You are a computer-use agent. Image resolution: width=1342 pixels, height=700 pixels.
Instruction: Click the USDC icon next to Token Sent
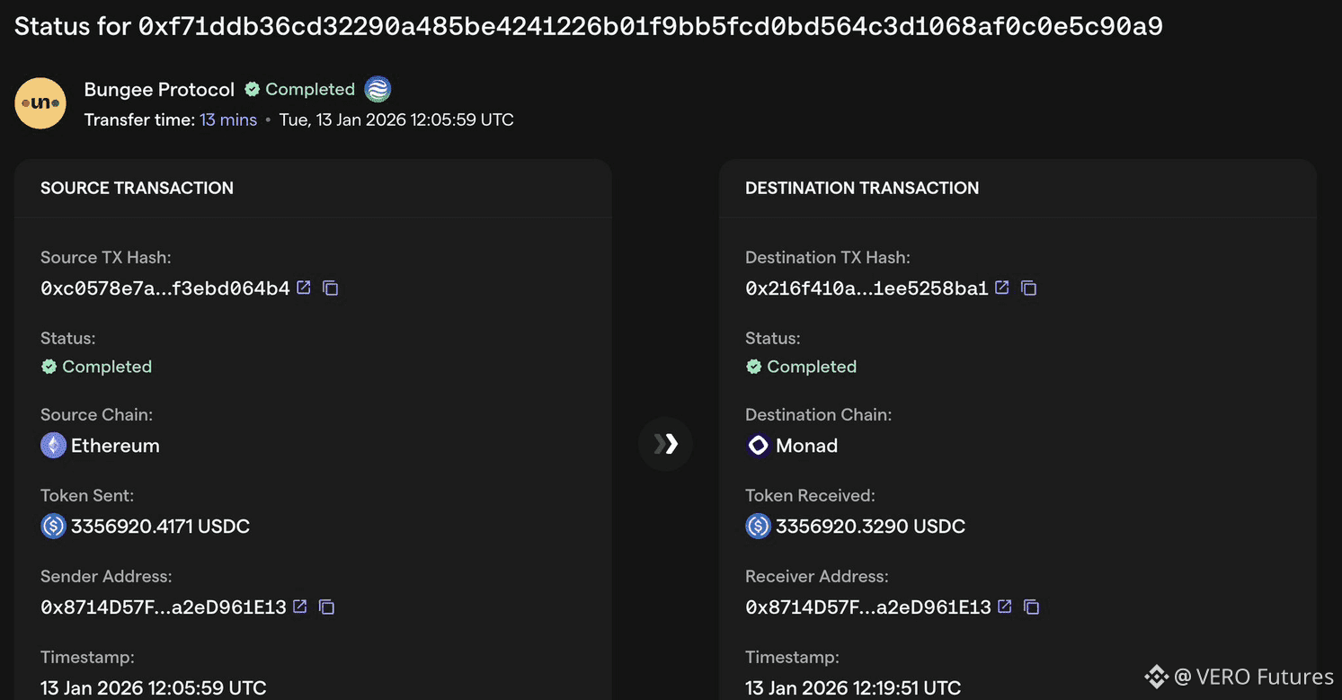pos(53,526)
